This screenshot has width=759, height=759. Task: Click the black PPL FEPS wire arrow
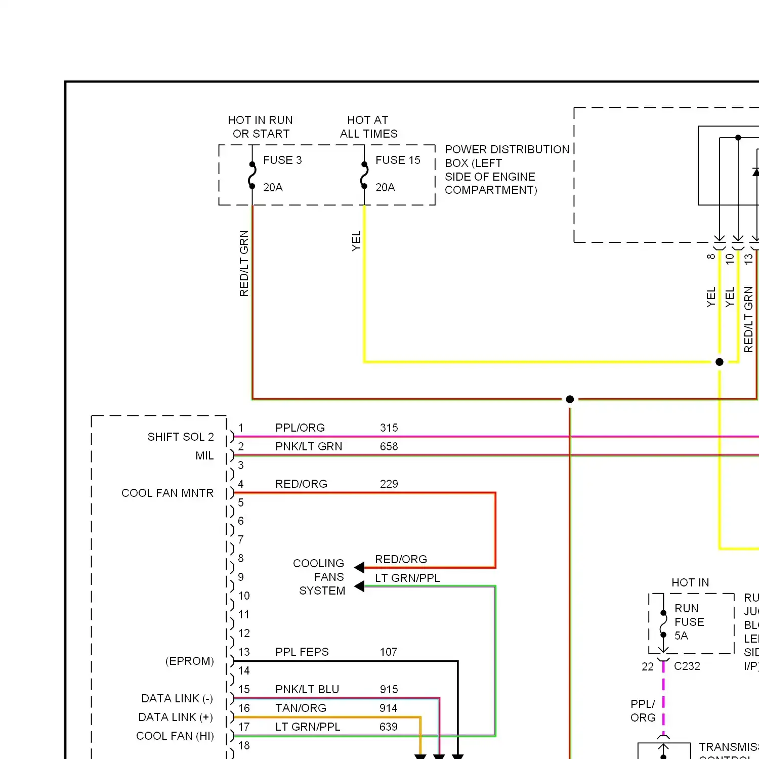(457, 756)
